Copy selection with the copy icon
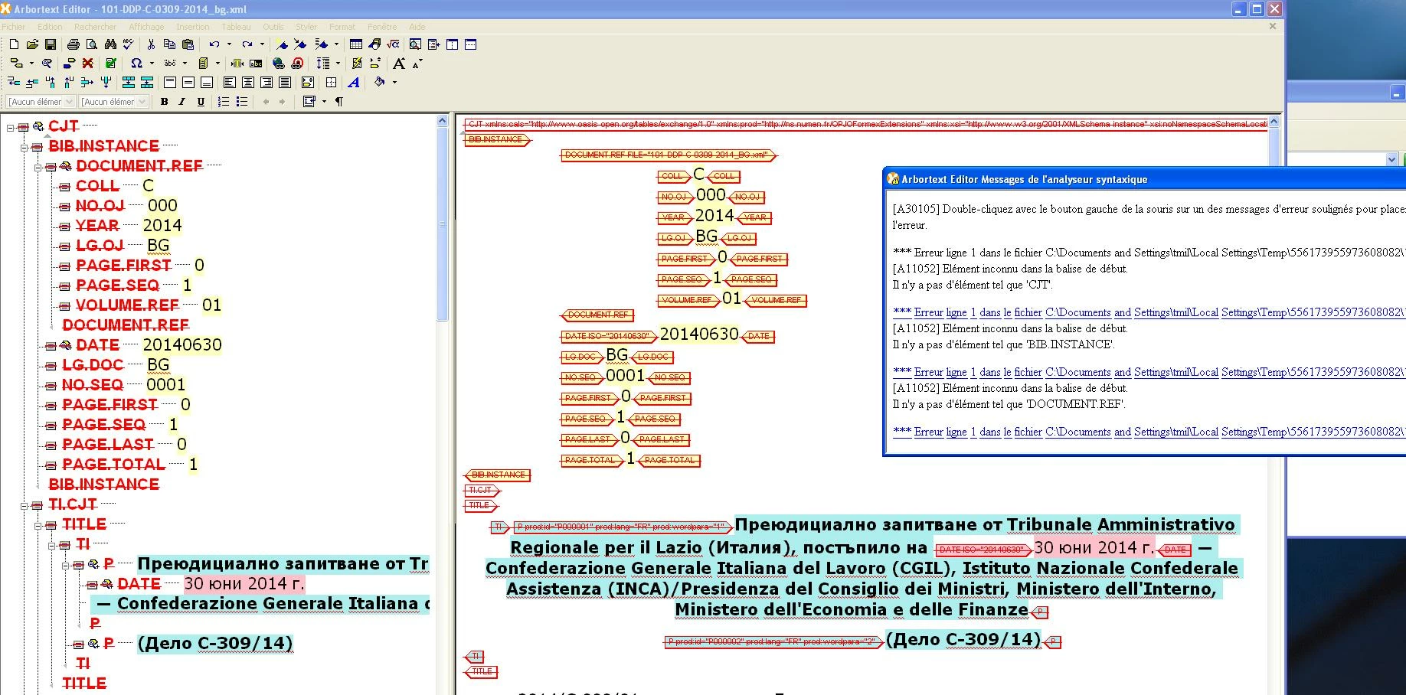Viewport: 1406px width, 695px height. point(169,44)
